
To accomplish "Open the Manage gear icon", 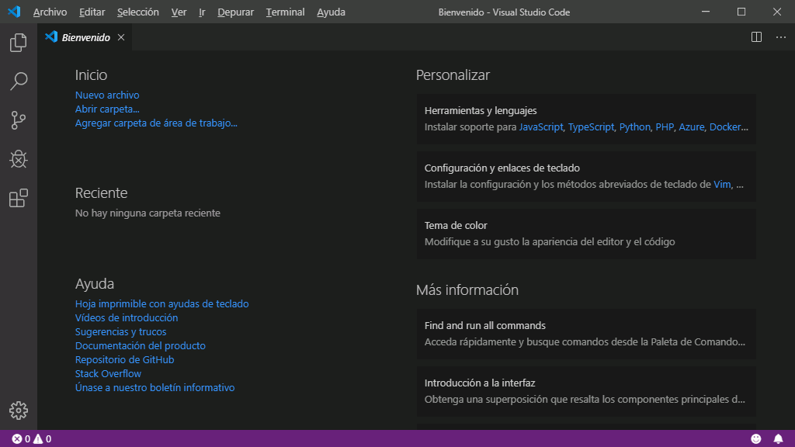I will tap(19, 411).
